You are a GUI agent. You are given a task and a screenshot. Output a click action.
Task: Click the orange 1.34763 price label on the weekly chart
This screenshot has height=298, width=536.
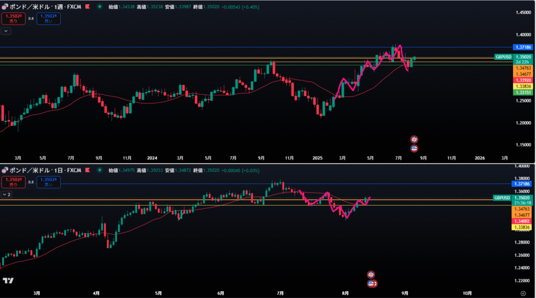[x=523, y=68]
